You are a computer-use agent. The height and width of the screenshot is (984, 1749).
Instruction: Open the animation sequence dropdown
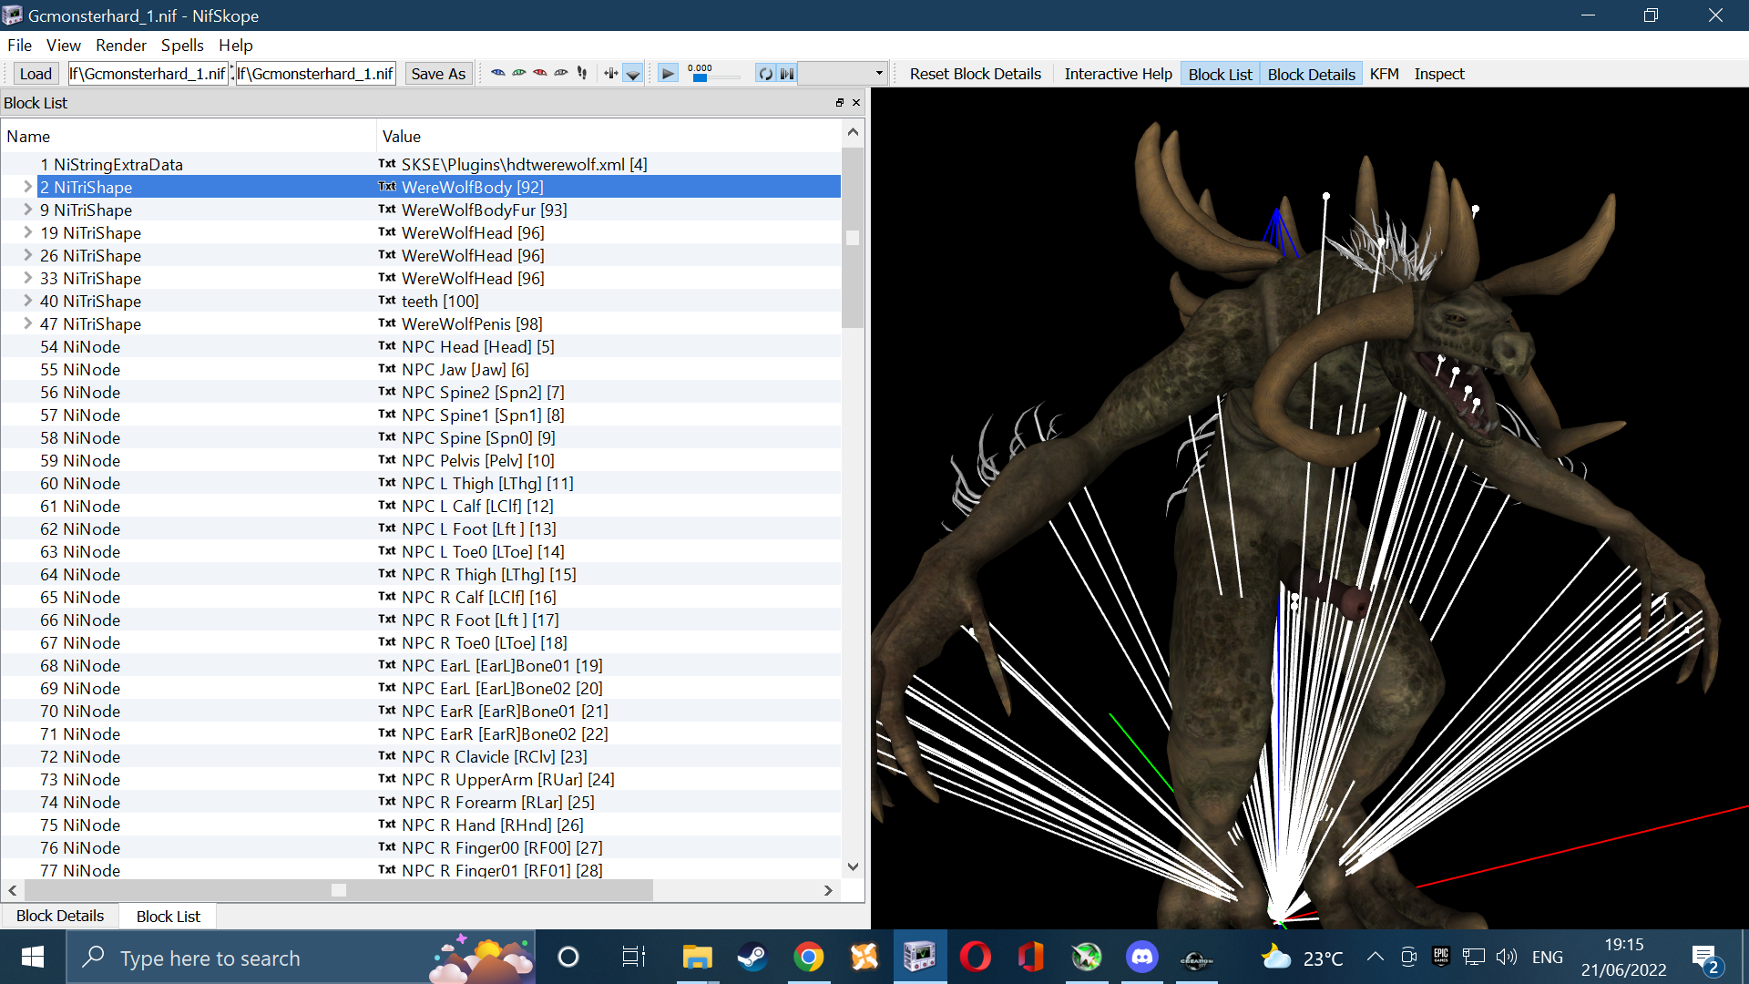(843, 73)
